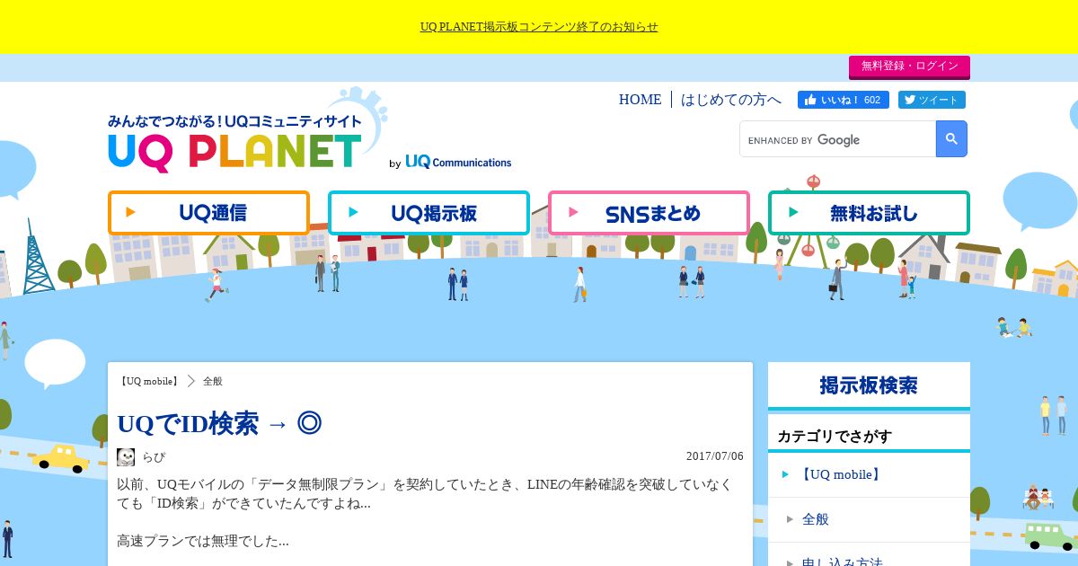Choose sidebar category 【UQ mobile】
The width and height of the screenshot is (1078, 566).
click(869, 474)
